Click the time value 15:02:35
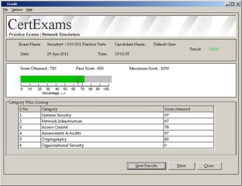This screenshot has height=186, width=242. 122,54
